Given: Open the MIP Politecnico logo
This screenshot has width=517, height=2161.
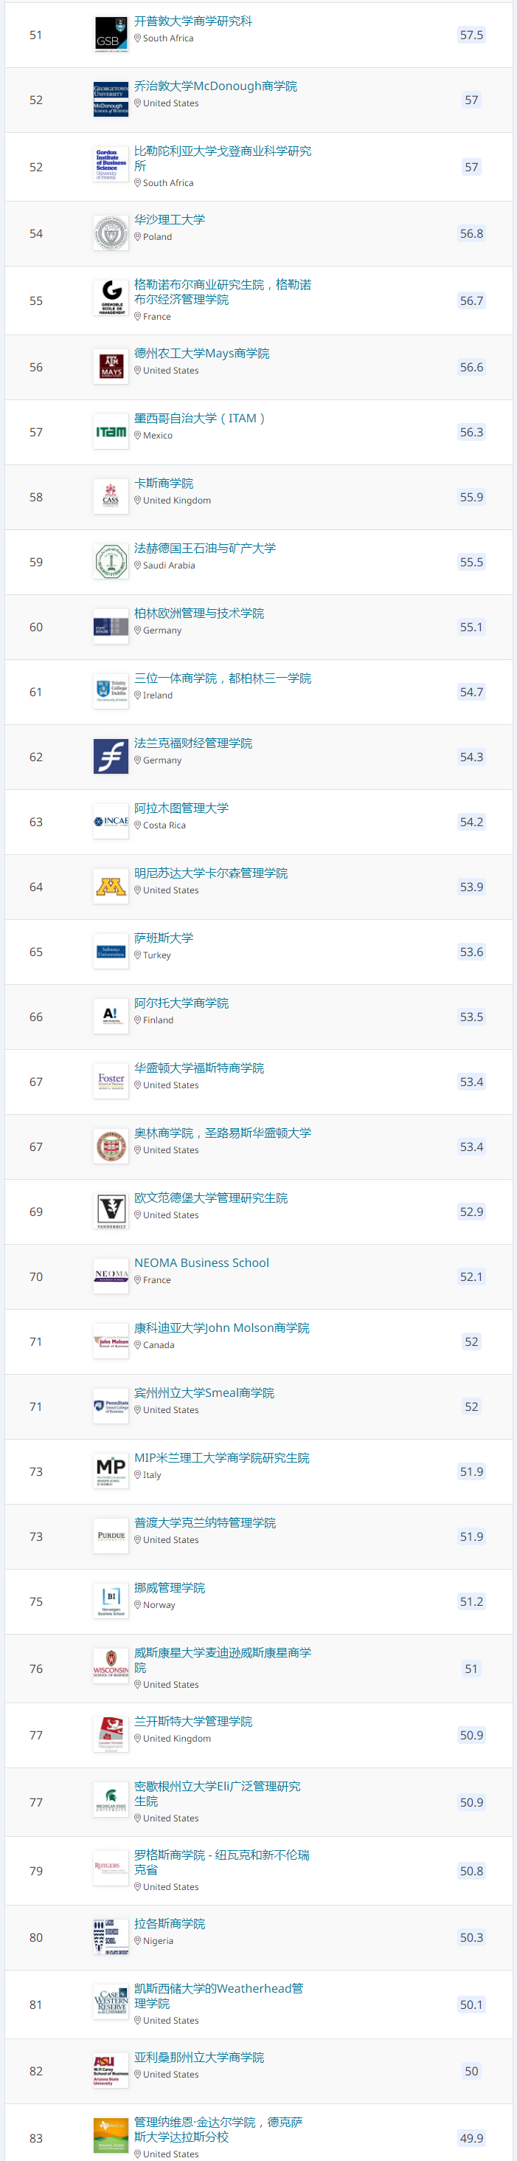Looking at the screenshot, I should (111, 1472).
